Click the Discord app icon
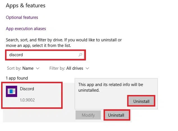 [x=12, y=91]
